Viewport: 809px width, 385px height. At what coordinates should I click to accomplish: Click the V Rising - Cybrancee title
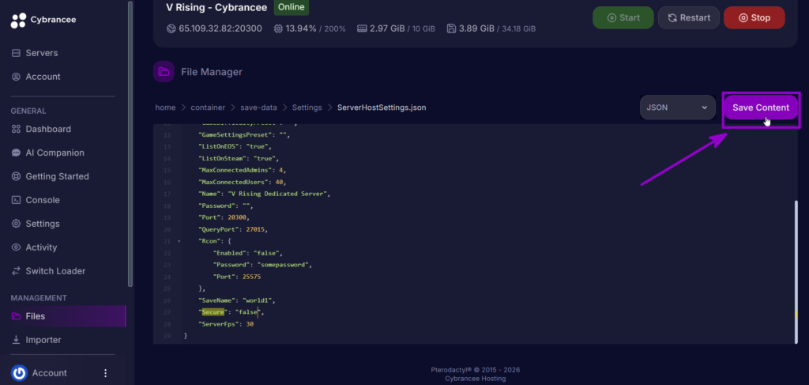coord(216,7)
